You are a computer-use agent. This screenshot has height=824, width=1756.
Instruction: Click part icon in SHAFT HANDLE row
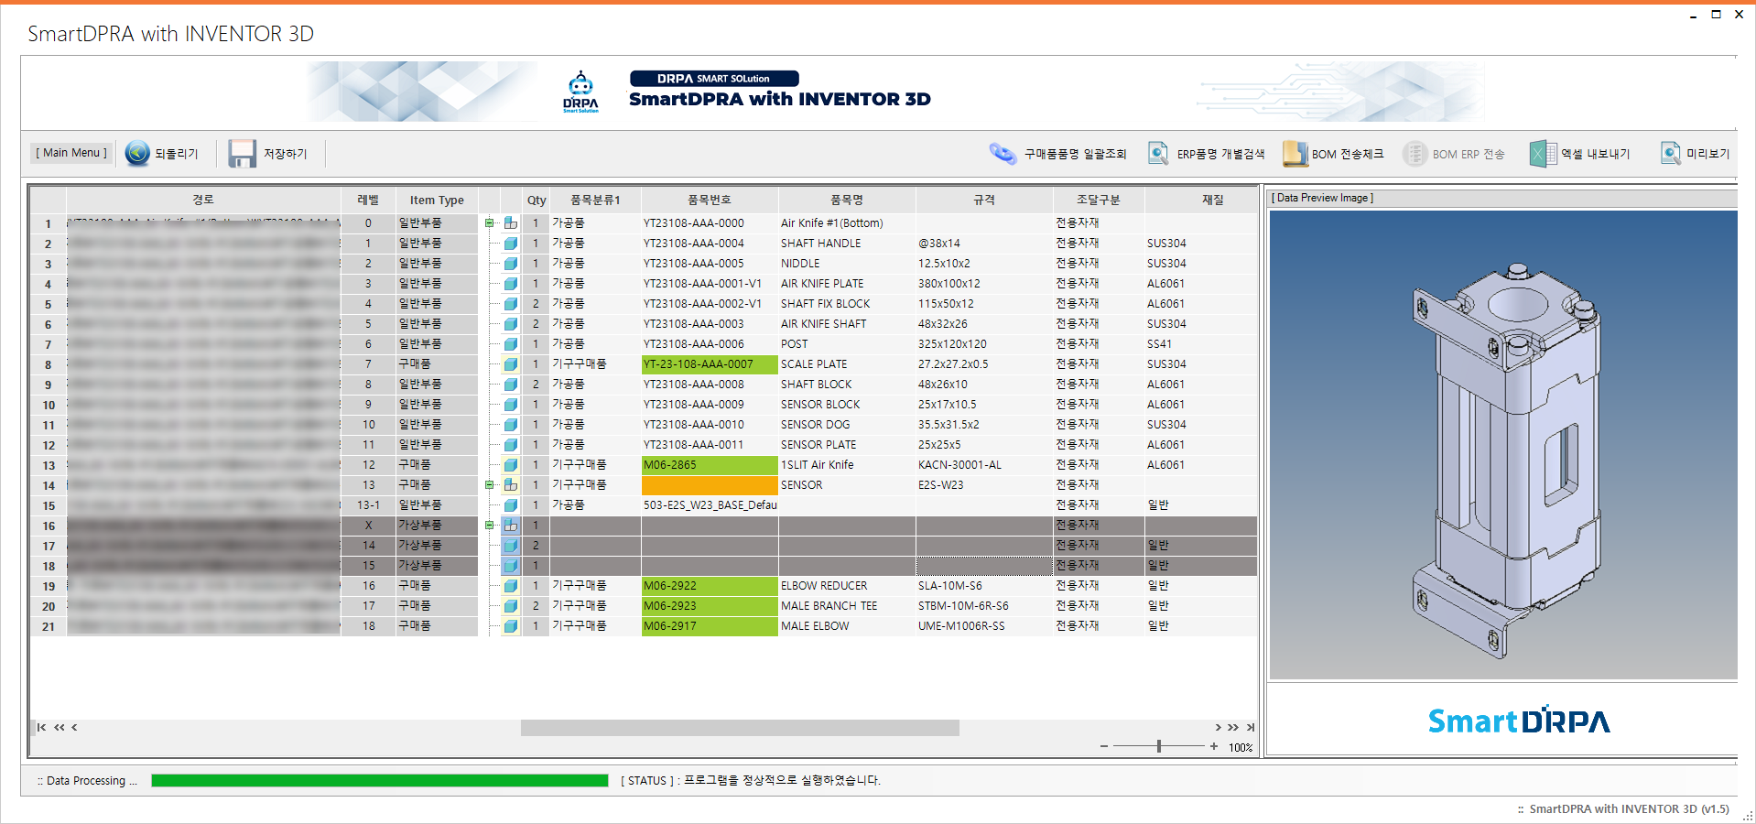(x=511, y=244)
